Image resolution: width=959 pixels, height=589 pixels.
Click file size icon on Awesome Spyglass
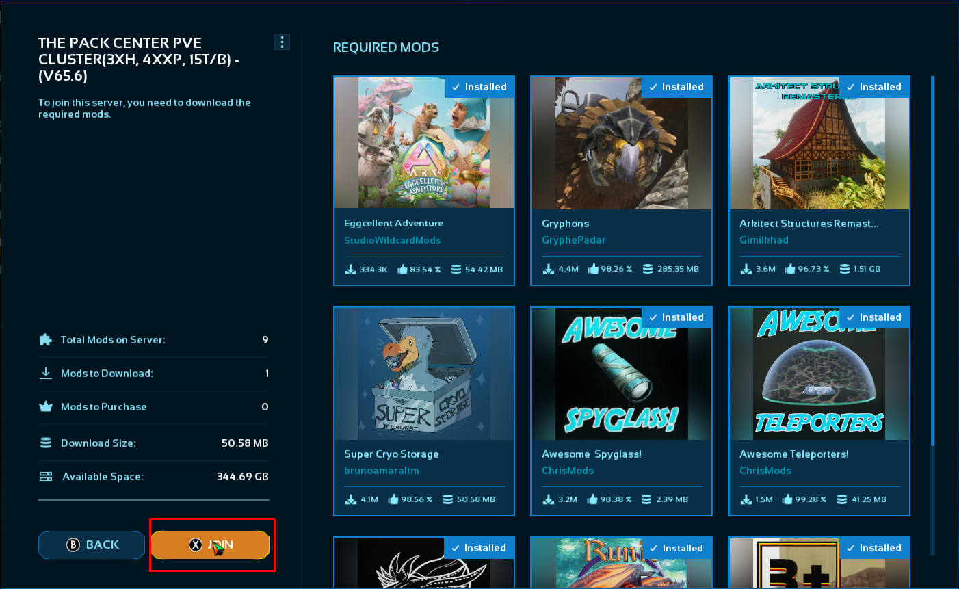(x=646, y=500)
